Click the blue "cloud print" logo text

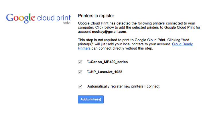pos(54,18)
